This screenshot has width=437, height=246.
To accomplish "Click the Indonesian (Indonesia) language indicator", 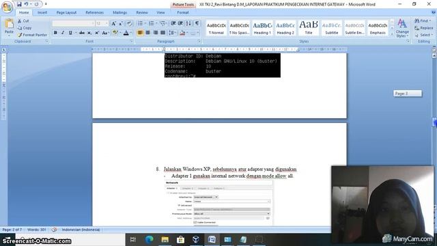I will 81,230.
